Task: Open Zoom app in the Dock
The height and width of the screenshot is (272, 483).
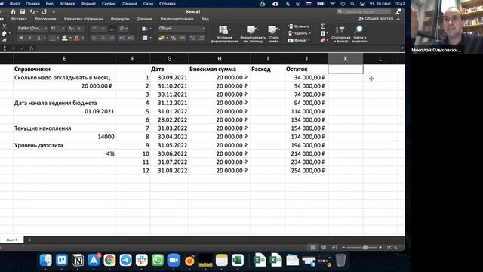Action: tap(174, 260)
